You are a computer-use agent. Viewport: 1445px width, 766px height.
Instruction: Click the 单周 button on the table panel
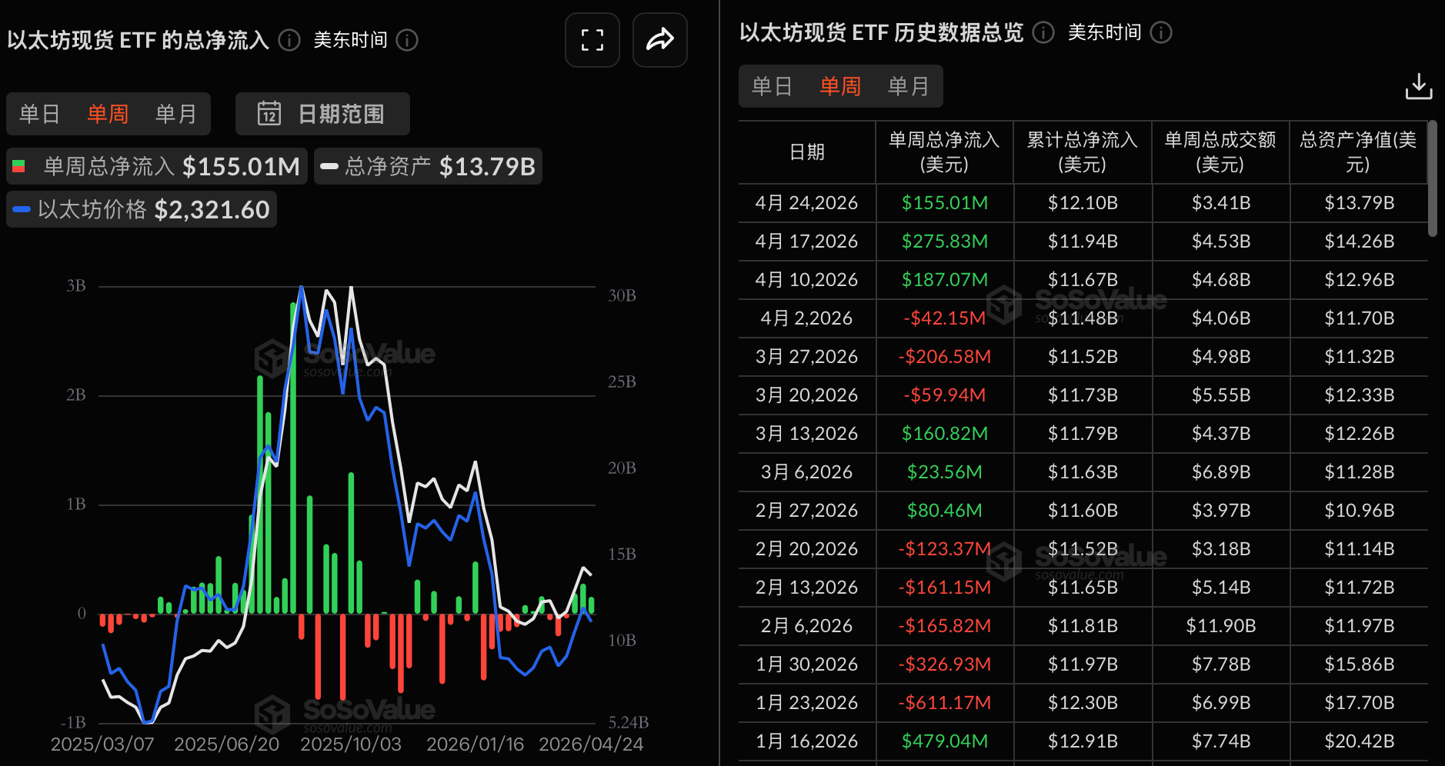839,86
